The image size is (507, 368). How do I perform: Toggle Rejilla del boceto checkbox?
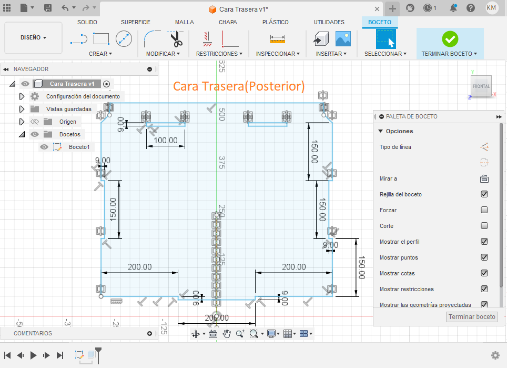click(484, 194)
